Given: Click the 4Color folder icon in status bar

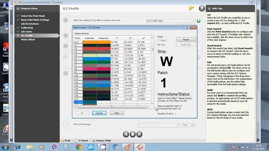Looking at the screenshot, I should click(63, 141).
